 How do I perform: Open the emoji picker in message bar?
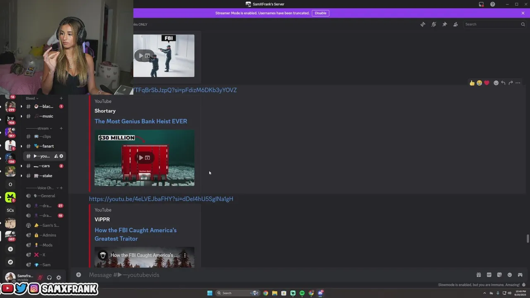point(510,275)
